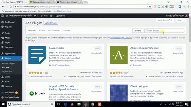The height and width of the screenshot is (107, 191).
Task: Click Add New under Plugins
Action: [x=5, y=67]
